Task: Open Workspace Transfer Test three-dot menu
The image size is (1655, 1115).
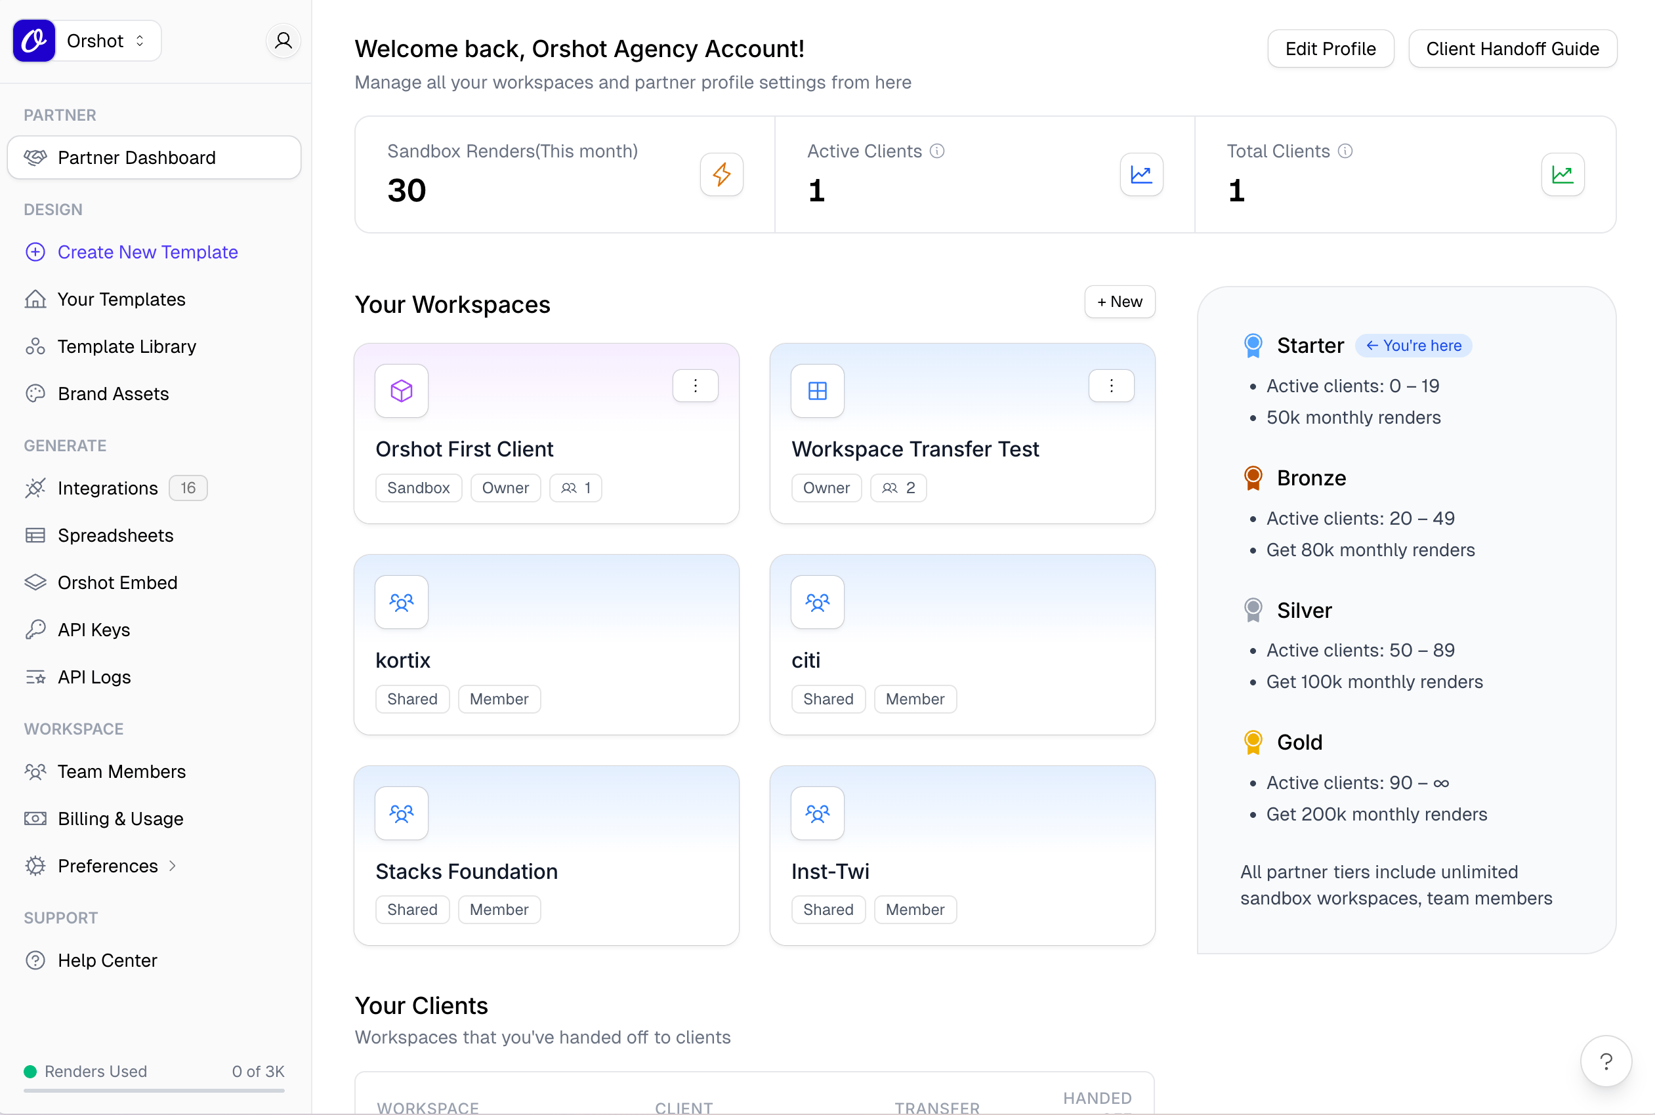Action: click(x=1111, y=386)
